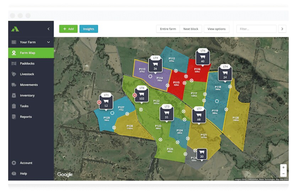This screenshot has height=191, width=298.
Task: Open the Paddocks menu item
Action: click(x=27, y=64)
